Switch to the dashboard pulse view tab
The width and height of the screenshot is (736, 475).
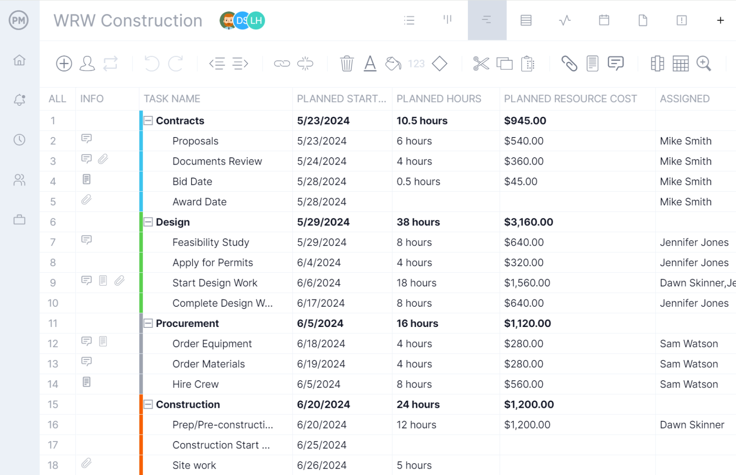565,20
